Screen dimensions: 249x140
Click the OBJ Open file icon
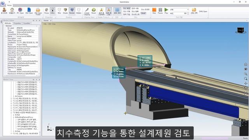[29, 10]
